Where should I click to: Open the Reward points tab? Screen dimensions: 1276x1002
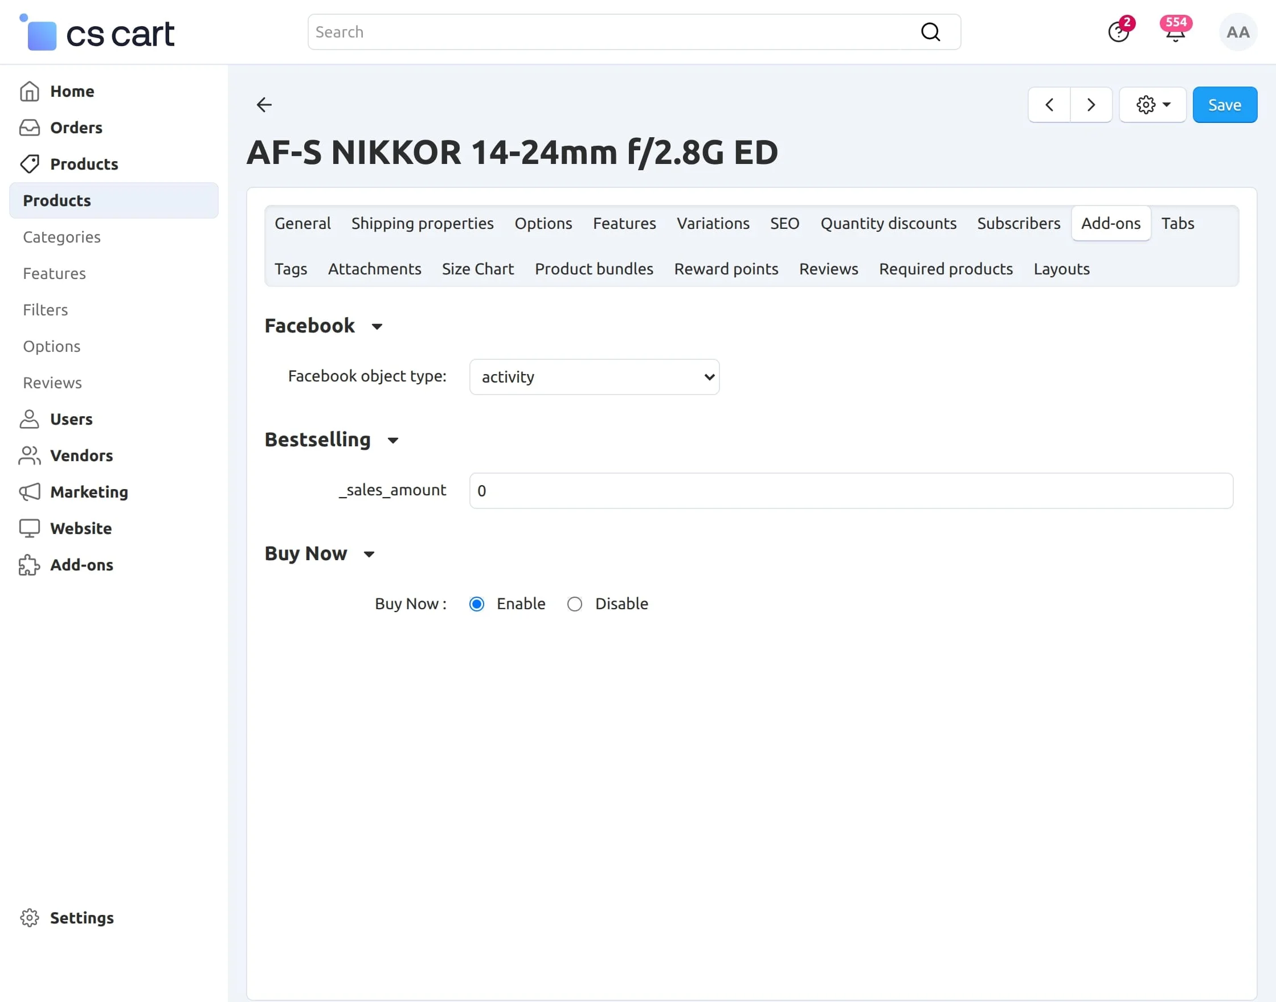pos(726,269)
